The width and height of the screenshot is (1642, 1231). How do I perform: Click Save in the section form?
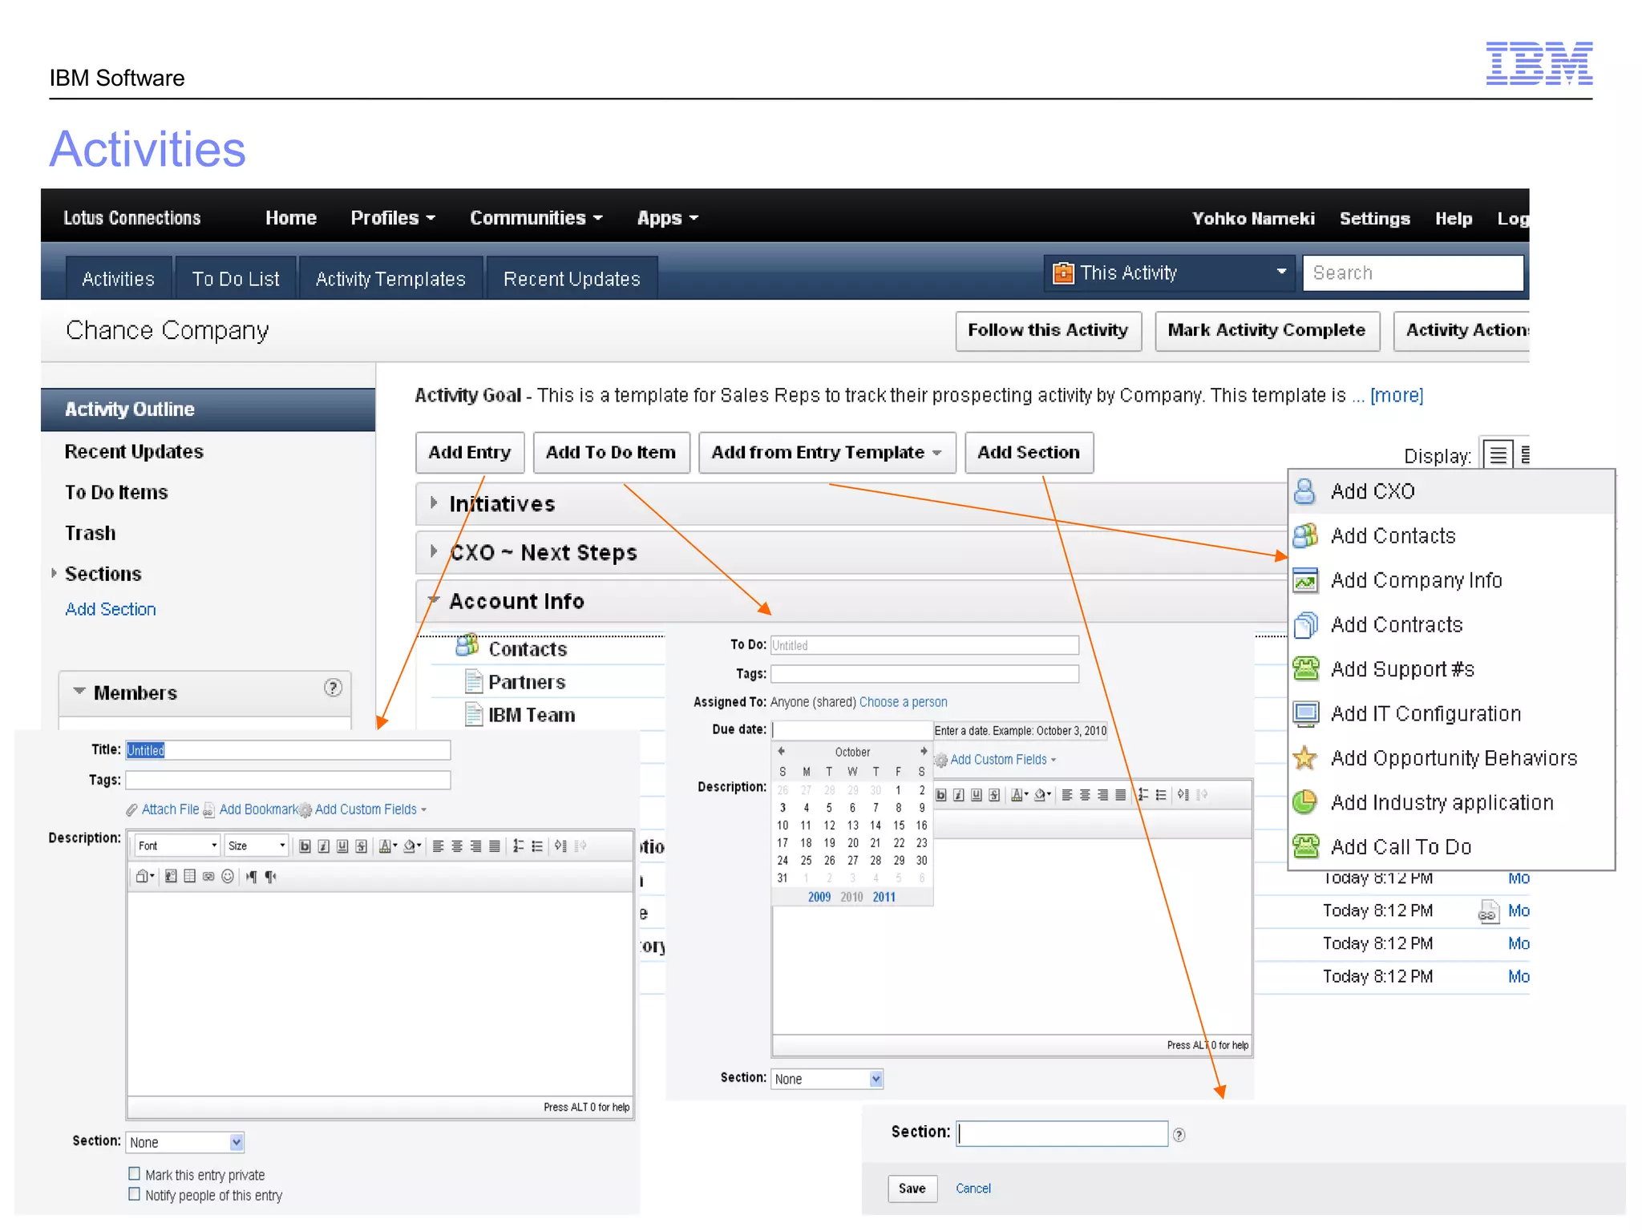pos(912,1189)
